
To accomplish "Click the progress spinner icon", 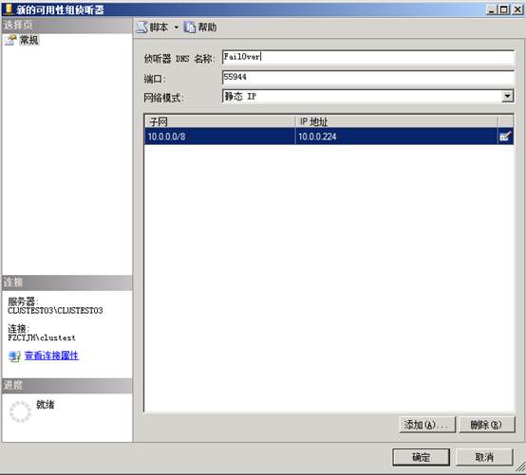I will click(20, 411).
